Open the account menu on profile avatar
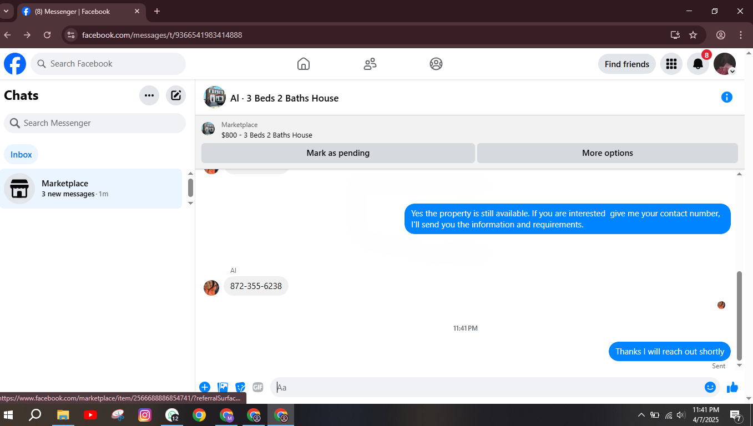Image resolution: width=753 pixels, height=426 pixels. [x=725, y=64]
